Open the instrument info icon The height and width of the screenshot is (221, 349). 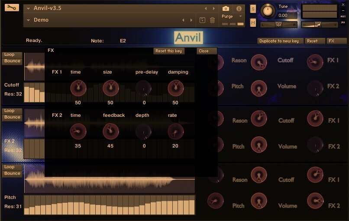tap(239, 9)
